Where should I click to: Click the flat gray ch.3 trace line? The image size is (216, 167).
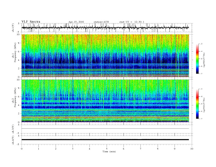tap(105, 129)
